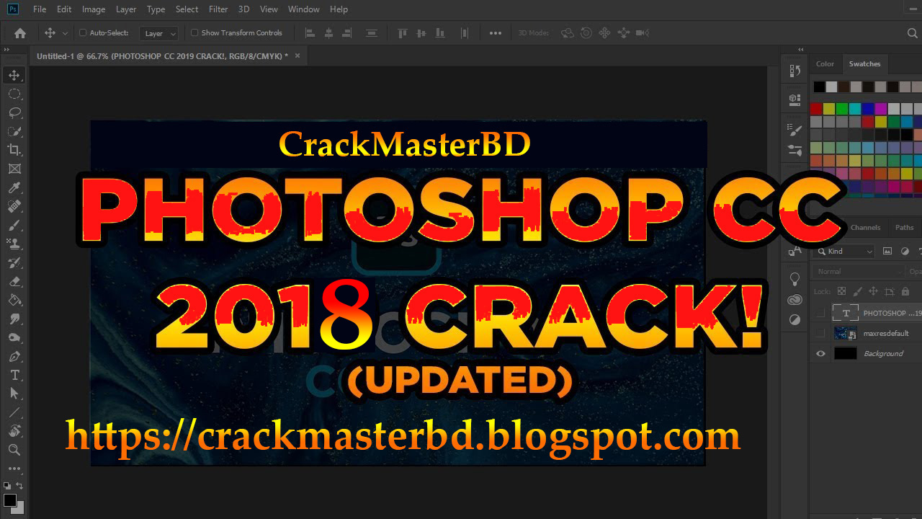The width and height of the screenshot is (922, 519).
Task: Close the Untitled-1 document tab
Action: click(x=297, y=56)
